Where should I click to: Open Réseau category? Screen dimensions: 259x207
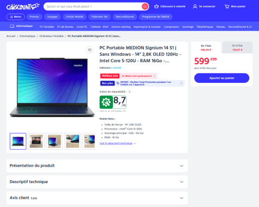point(221,27)
